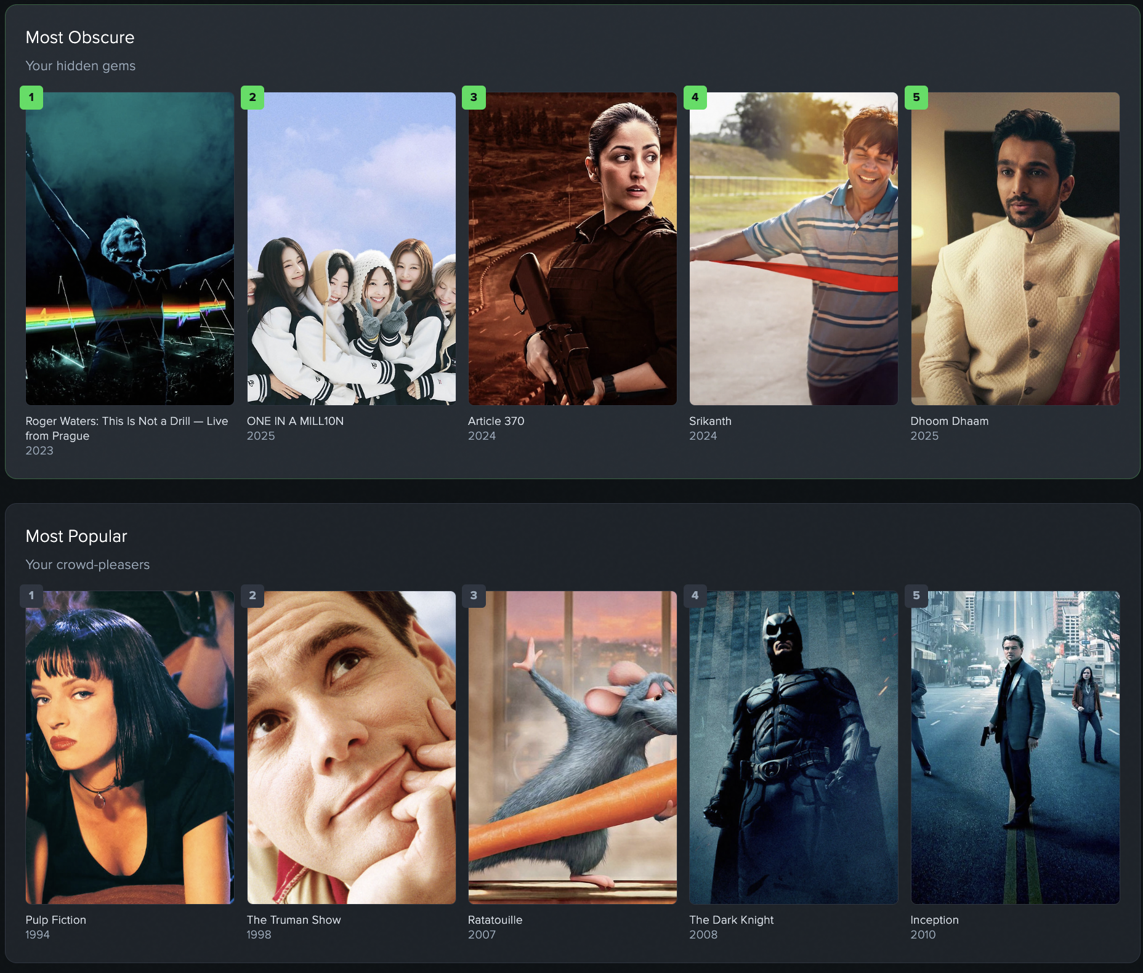
Task: View the Srikanth movie poster
Action: 793,249
